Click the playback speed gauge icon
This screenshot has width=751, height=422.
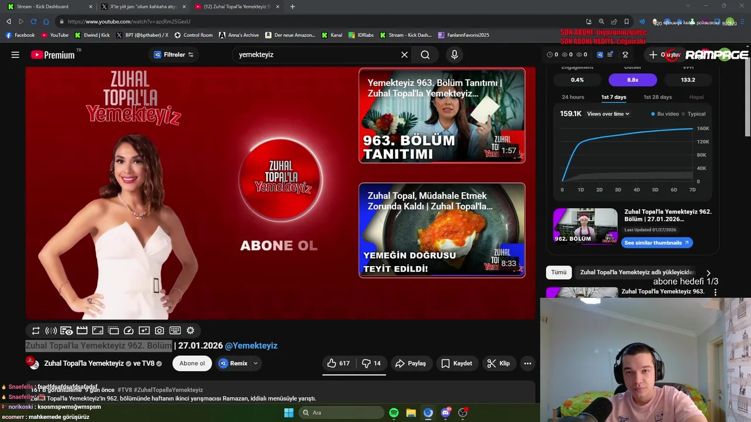[x=128, y=331]
